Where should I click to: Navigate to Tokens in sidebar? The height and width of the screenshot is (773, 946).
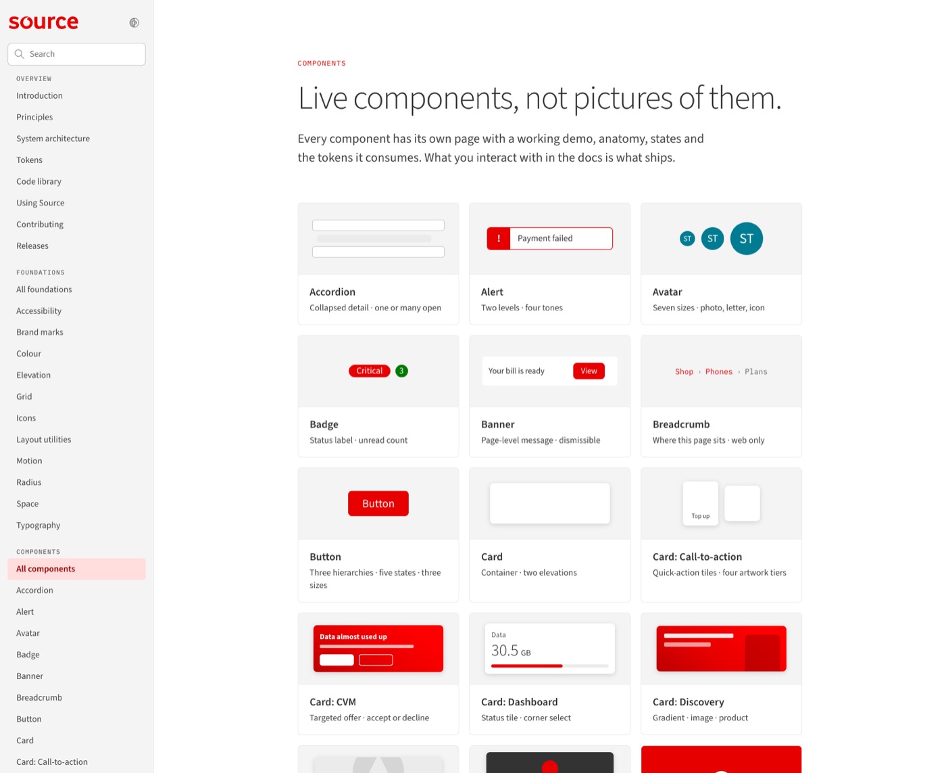(29, 160)
